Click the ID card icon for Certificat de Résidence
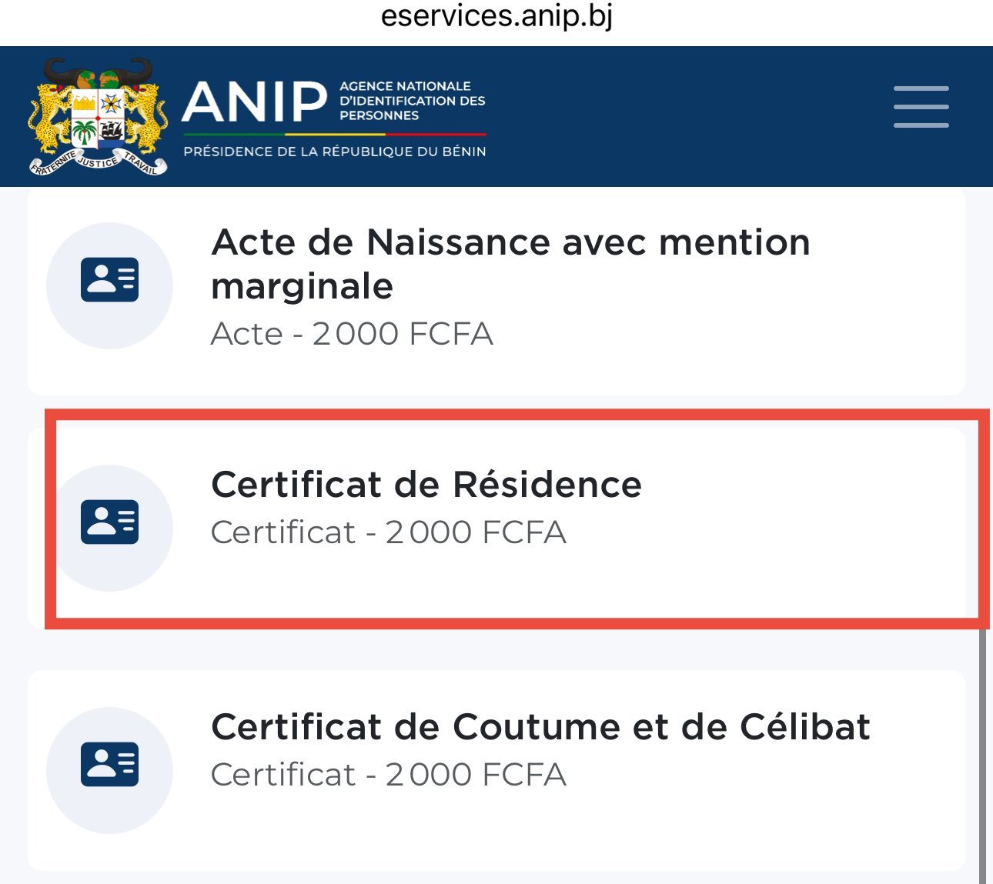Image resolution: width=993 pixels, height=884 pixels. (x=109, y=522)
